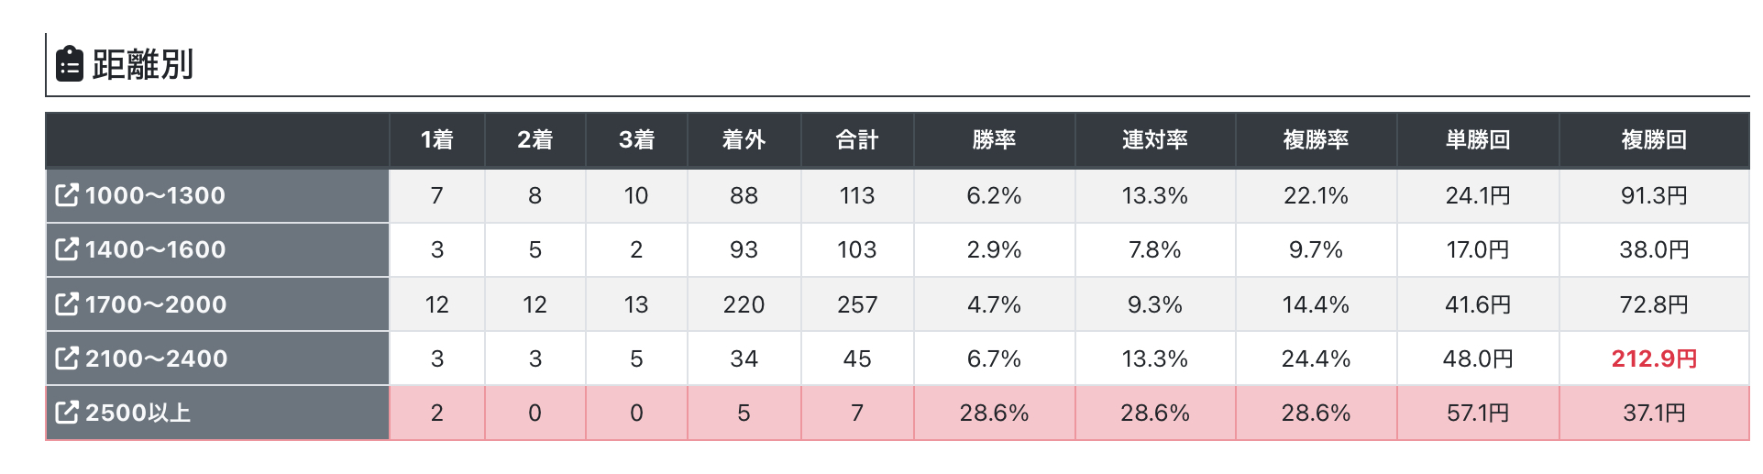Click the clipboard icon beside 距離別 heading

70,64
